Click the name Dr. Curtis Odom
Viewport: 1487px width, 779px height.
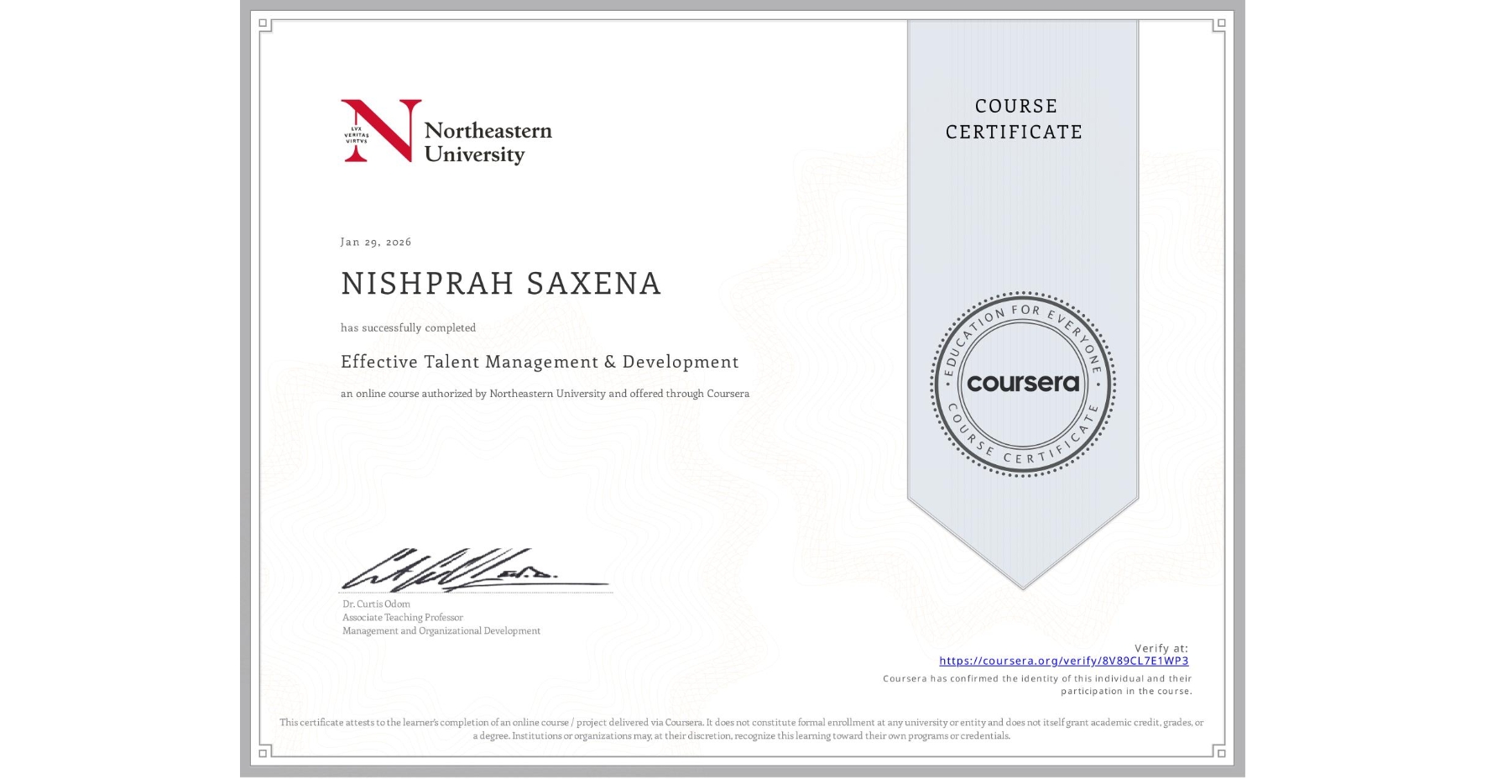tap(376, 604)
